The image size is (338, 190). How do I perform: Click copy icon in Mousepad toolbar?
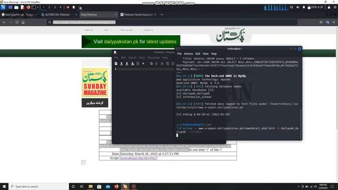[167, 63]
